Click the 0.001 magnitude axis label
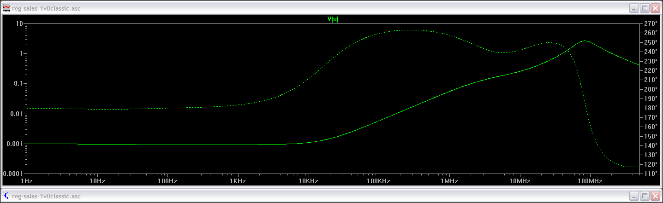 [16, 144]
